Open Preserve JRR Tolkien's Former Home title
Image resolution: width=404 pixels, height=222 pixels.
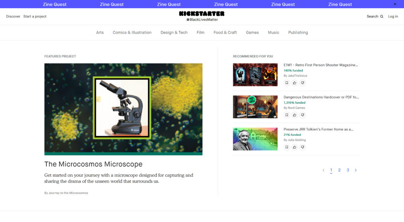pos(318,130)
